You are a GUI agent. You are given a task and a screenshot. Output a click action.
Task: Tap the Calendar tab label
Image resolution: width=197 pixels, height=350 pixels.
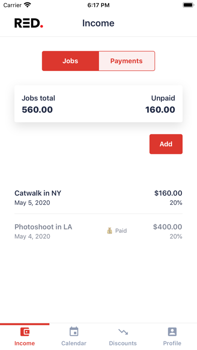point(74,343)
